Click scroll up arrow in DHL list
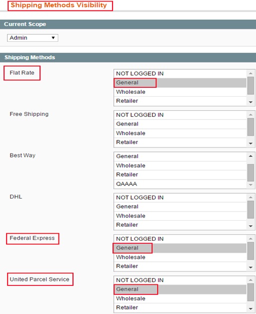This screenshot has width=256, height=314. pos(250,197)
